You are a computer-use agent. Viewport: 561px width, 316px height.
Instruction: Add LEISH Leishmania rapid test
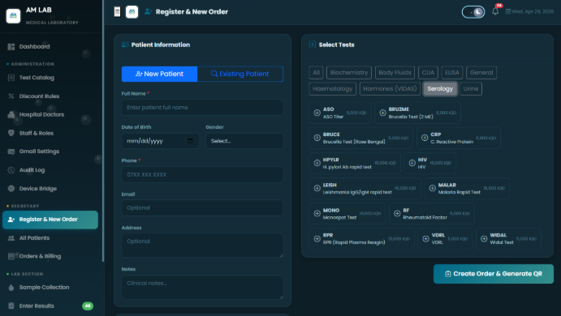pyautogui.click(x=365, y=189)
